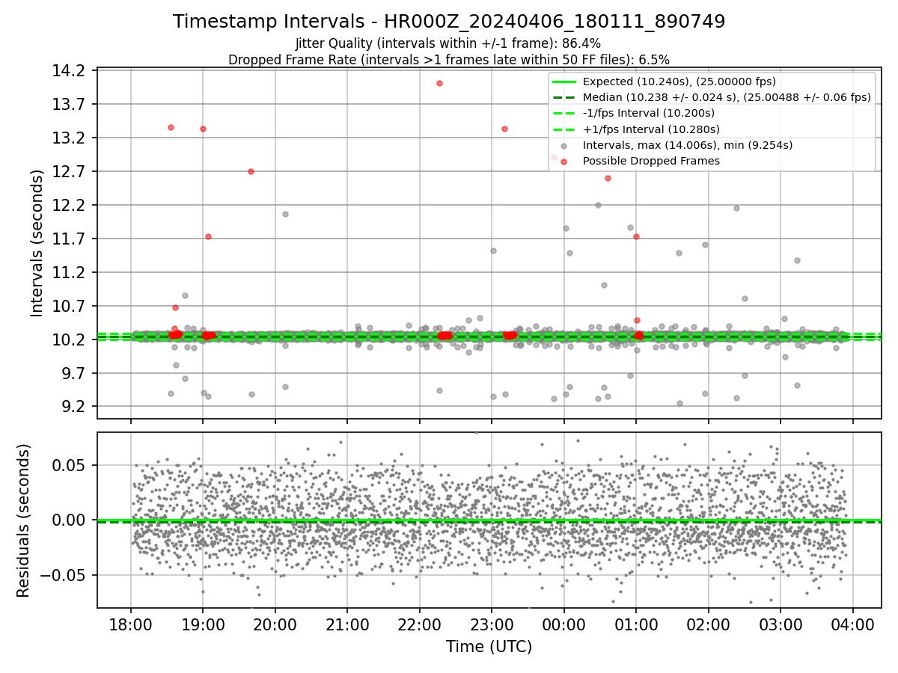Click the '9.7' y-axis tick label
Image resolution: width=898 pixels, height=673 pixels.
74,373
